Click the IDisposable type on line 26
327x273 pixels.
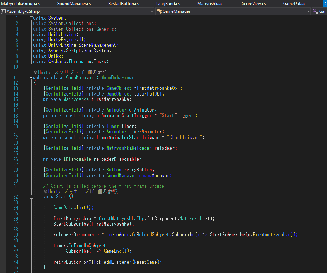pos(77,159)
